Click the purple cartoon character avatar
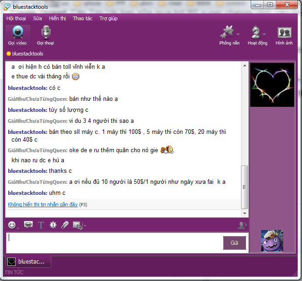Image resolution: width=302 pixels, height=281 pixels. [272, 241]
